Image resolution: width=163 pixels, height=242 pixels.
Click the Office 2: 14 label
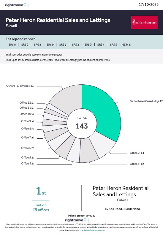tap(137, 153)
